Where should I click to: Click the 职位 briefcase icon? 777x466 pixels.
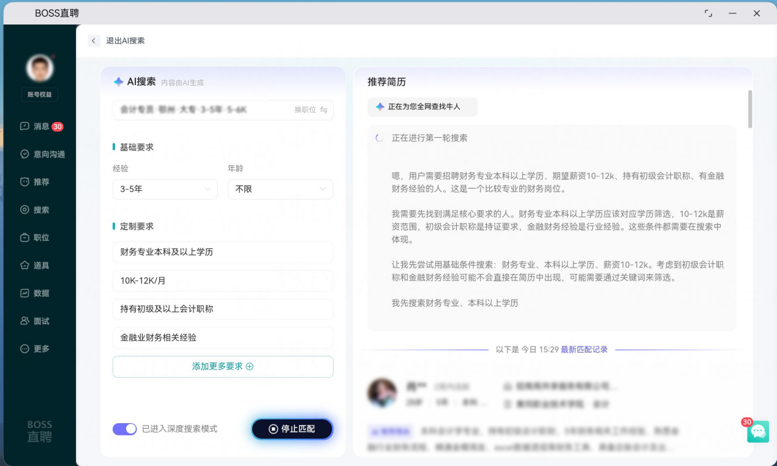[x=24, y=238]
